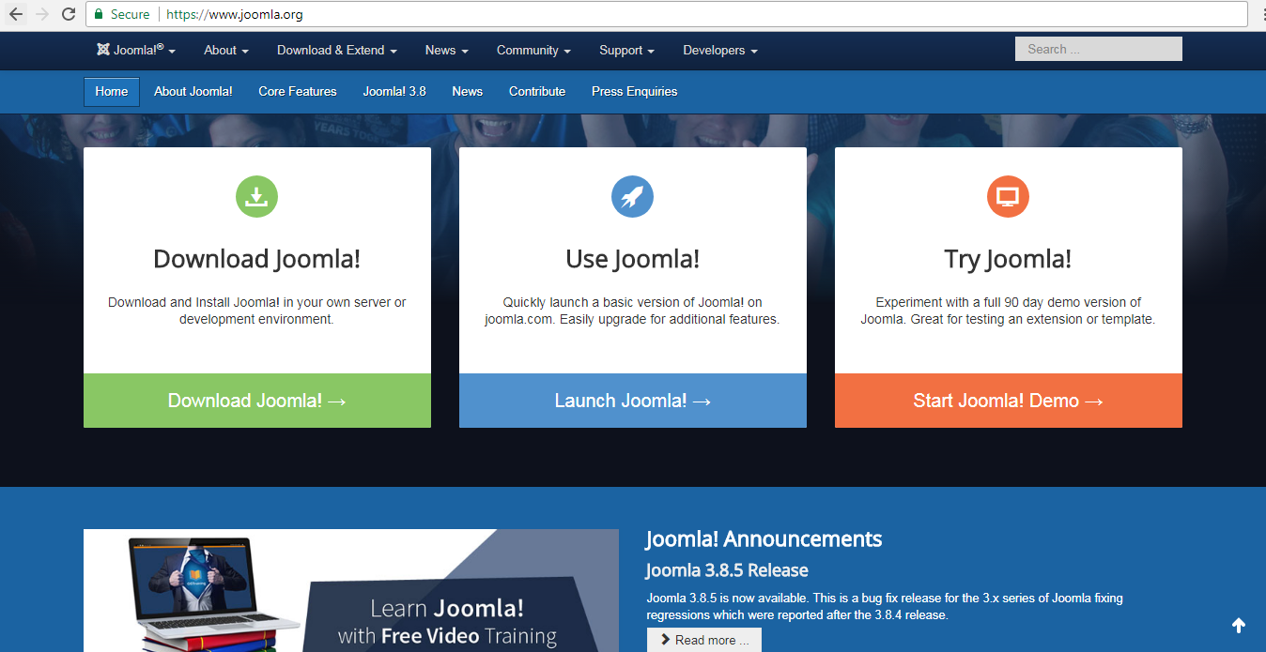
Task: Open the Joomla! 3.8 tab
Action: pos(394,92)
